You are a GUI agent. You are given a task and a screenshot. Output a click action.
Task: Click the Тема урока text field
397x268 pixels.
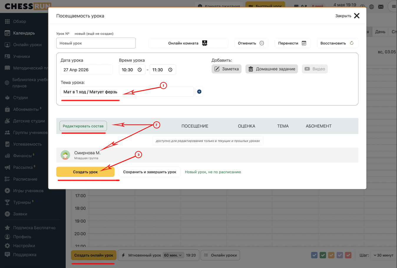[x=127, y=92]
